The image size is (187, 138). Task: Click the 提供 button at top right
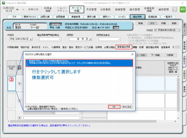pyautogui.click(x=183, y=10)
